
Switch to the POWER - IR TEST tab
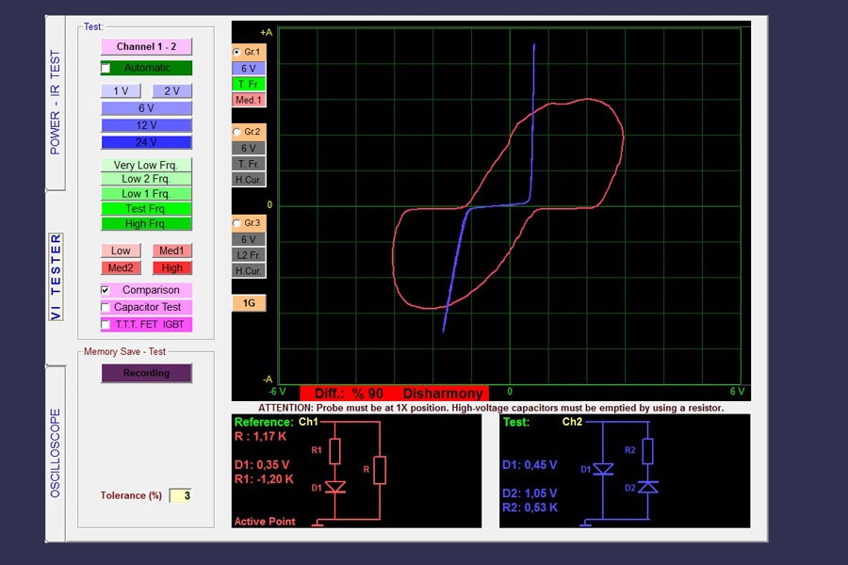56,103
